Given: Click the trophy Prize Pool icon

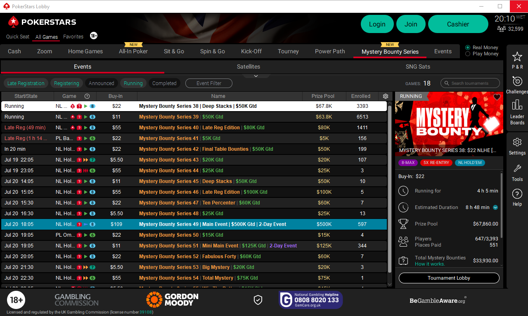Looking at the screenshot, I should pyautogui.click(x=403, y=224).
